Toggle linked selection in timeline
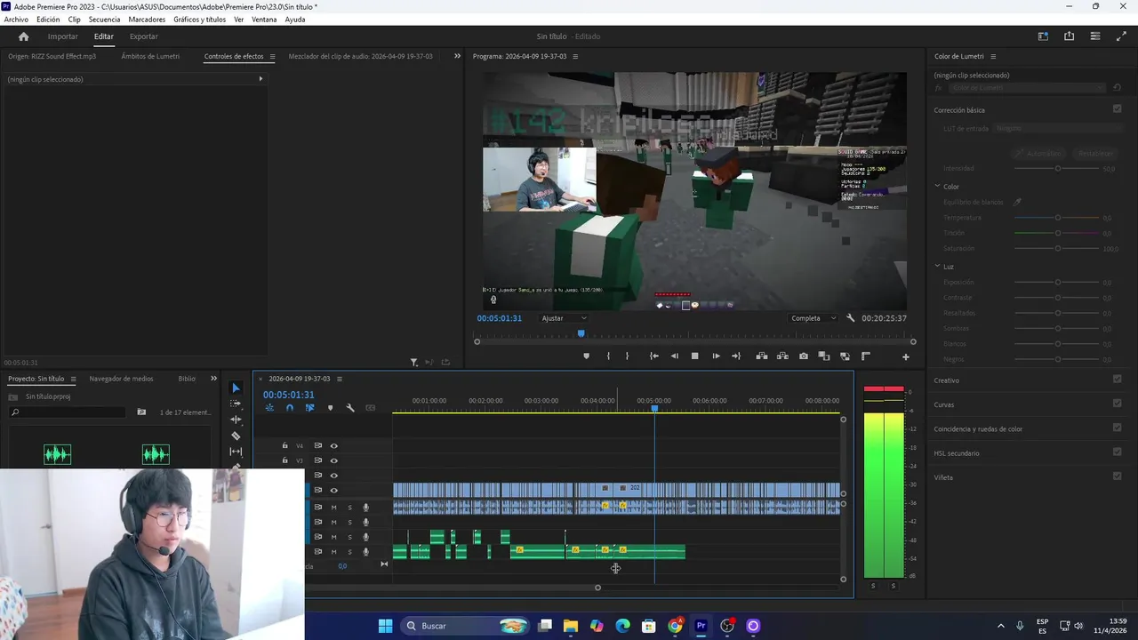 (309, 408)
